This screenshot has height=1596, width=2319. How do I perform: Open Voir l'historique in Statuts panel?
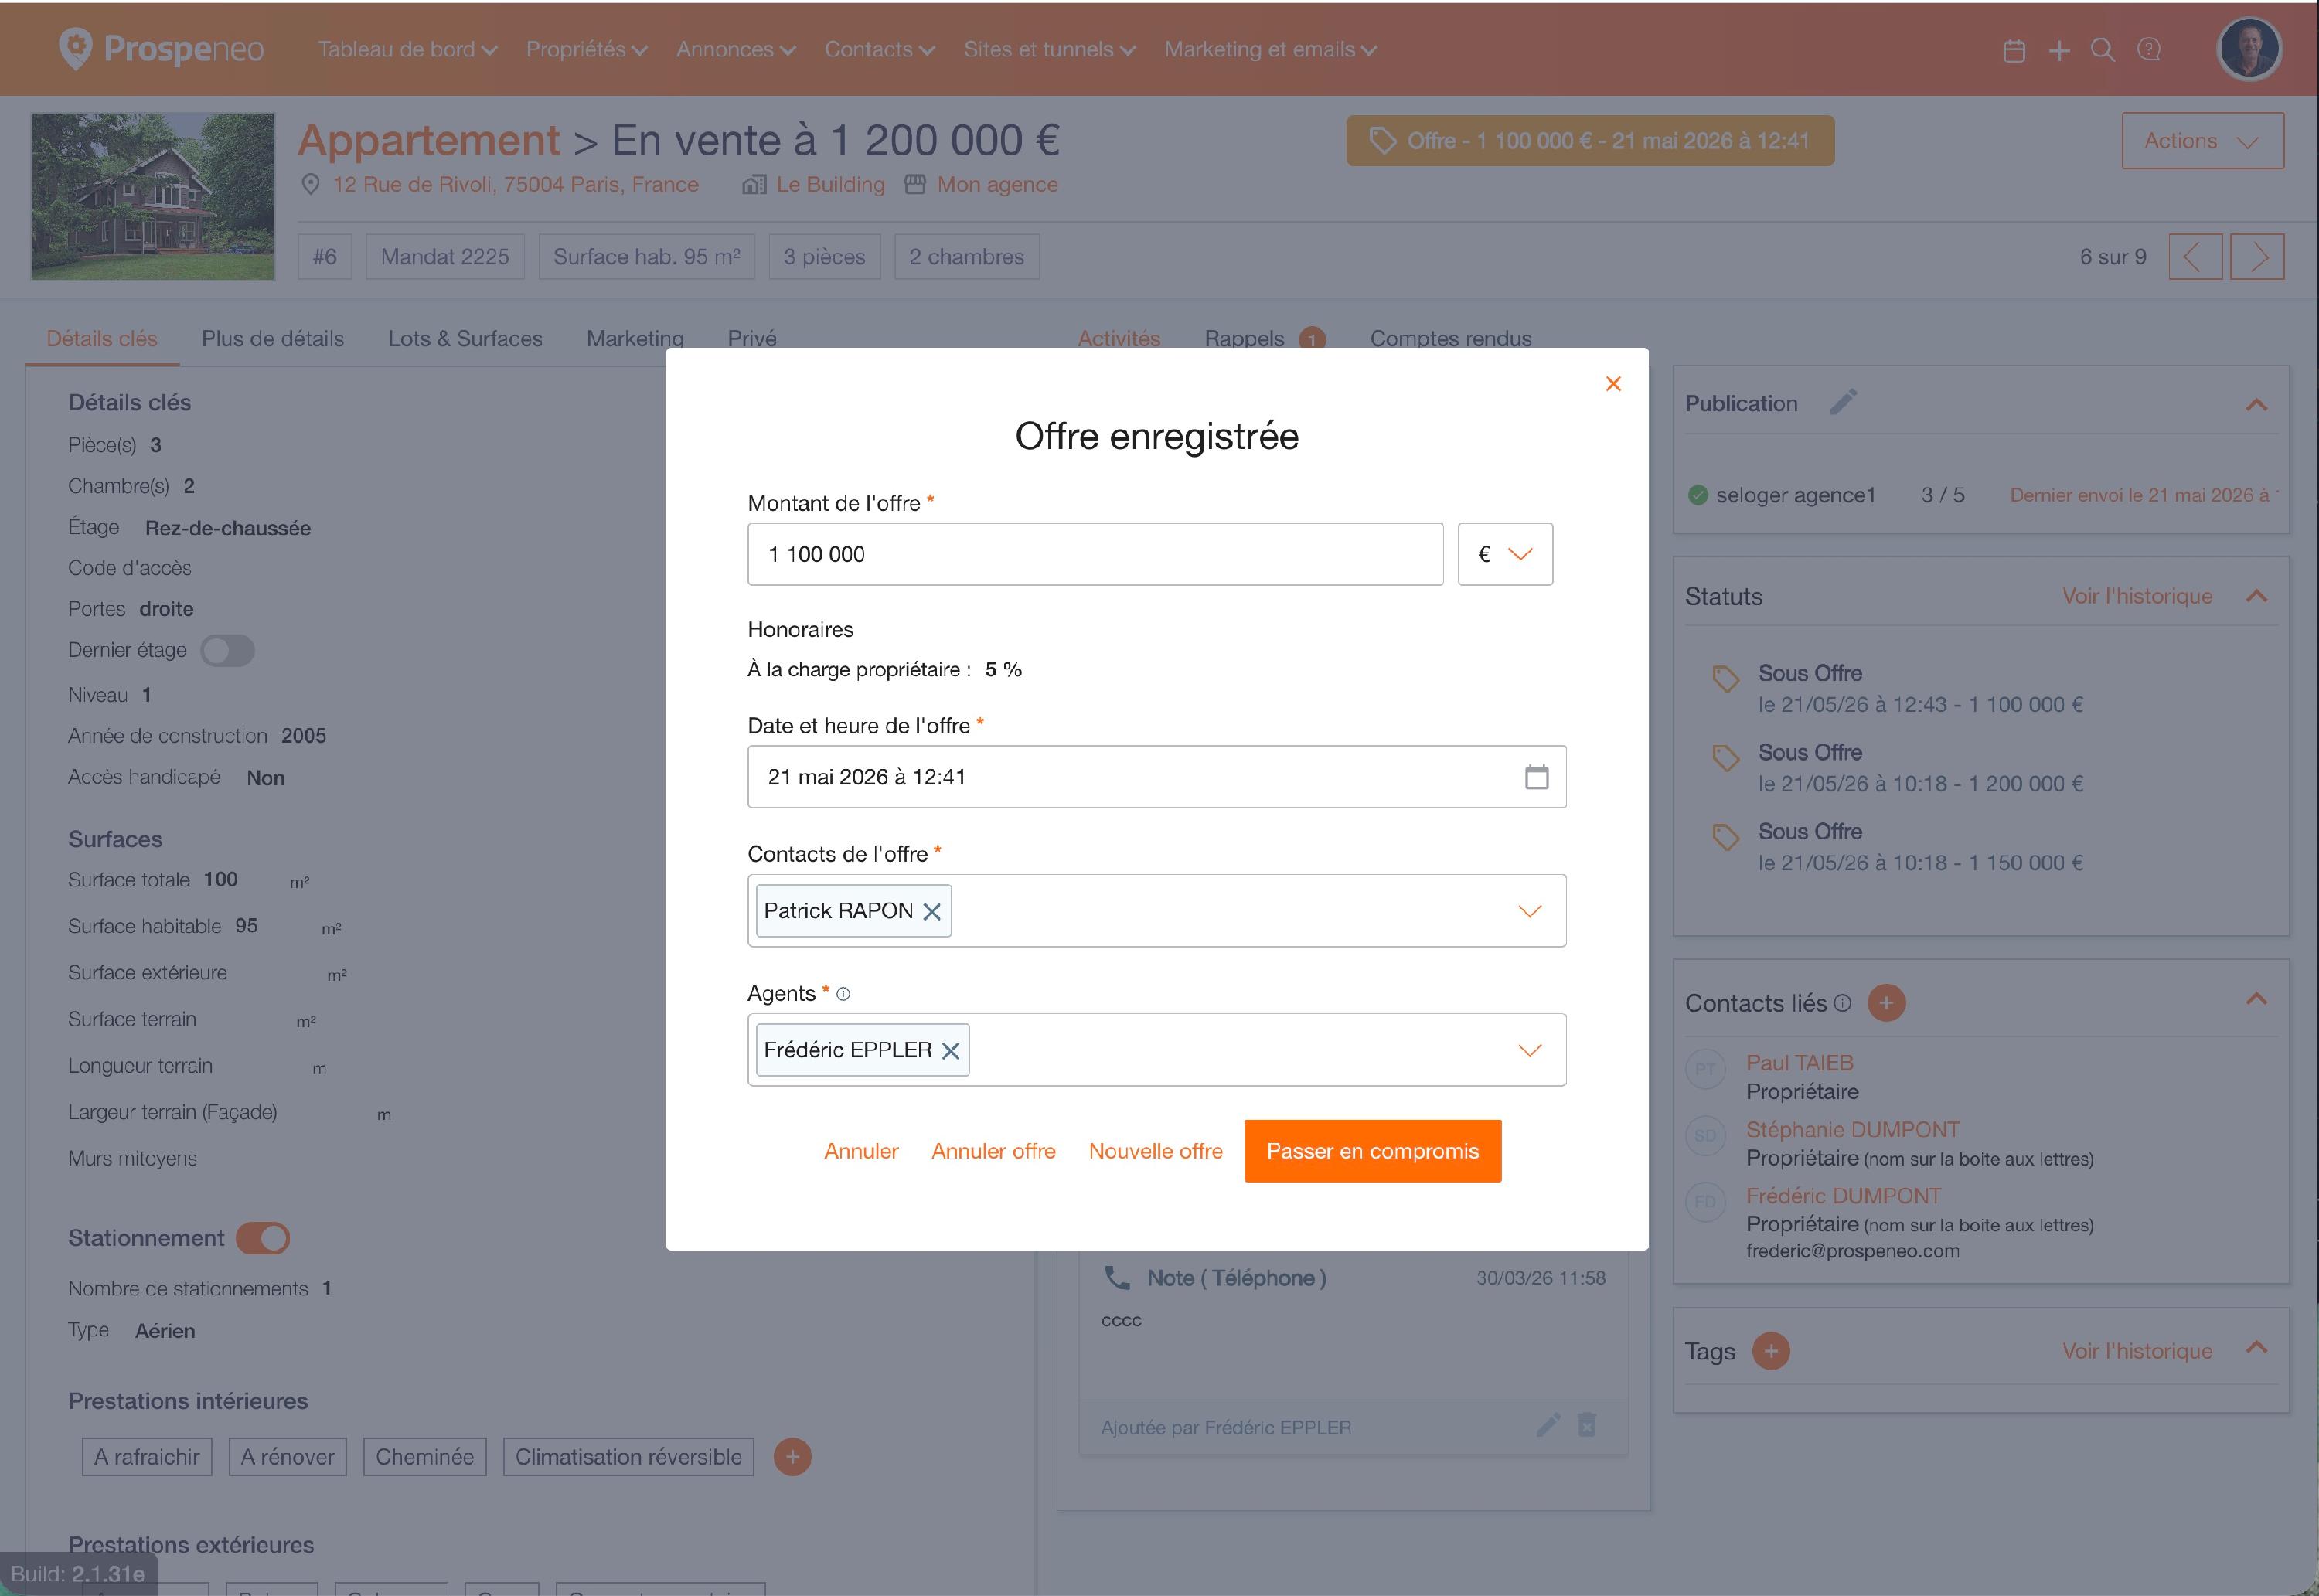tap(2137, 596)
